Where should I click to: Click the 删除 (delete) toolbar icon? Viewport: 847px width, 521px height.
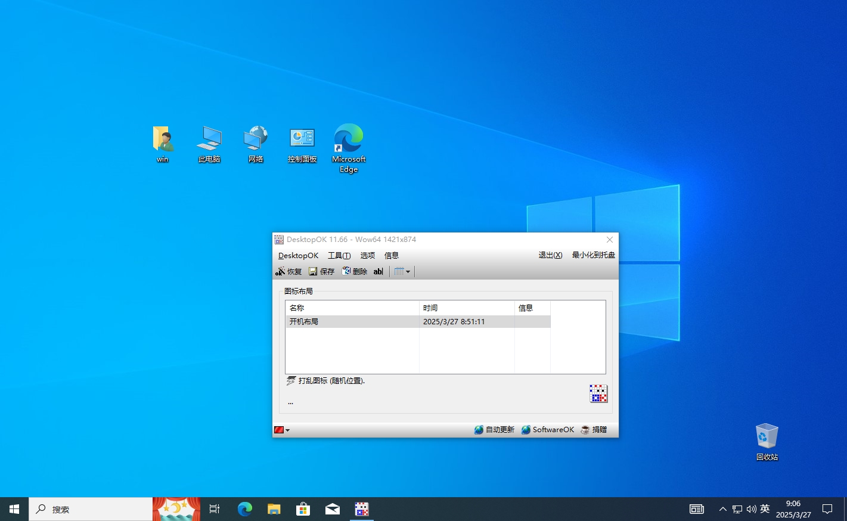click(346, 271)
